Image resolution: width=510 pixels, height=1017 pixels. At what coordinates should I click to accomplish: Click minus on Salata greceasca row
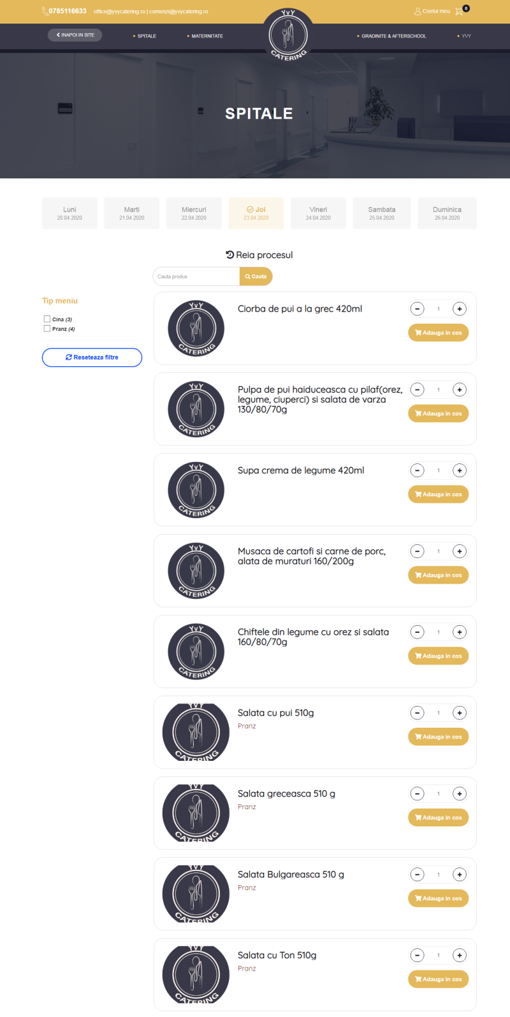417,794
